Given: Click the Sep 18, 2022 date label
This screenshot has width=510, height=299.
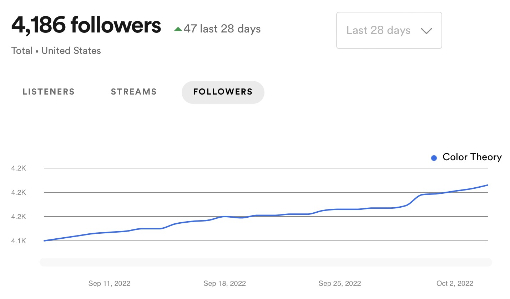Looking at the screenshot, I should [x=224, y=284].
